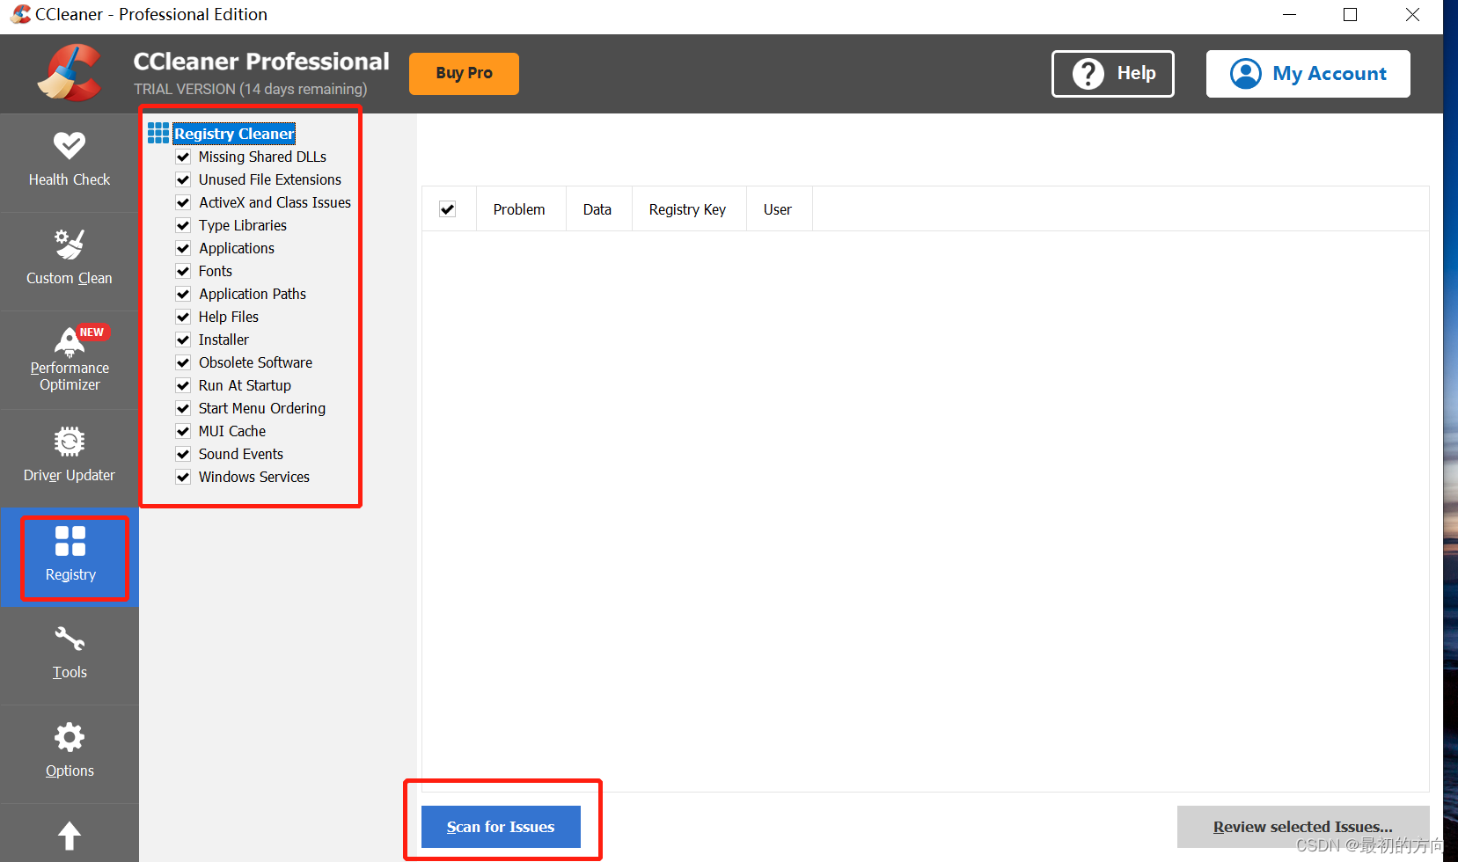Click the CCleaner logo in header
This screenshot has height=862, width=1458.
[x=70, y=73]
